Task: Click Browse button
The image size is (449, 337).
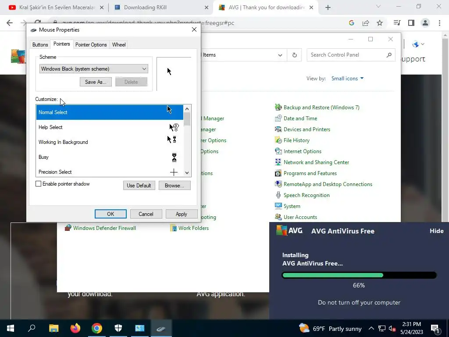Action: point(175,186)
